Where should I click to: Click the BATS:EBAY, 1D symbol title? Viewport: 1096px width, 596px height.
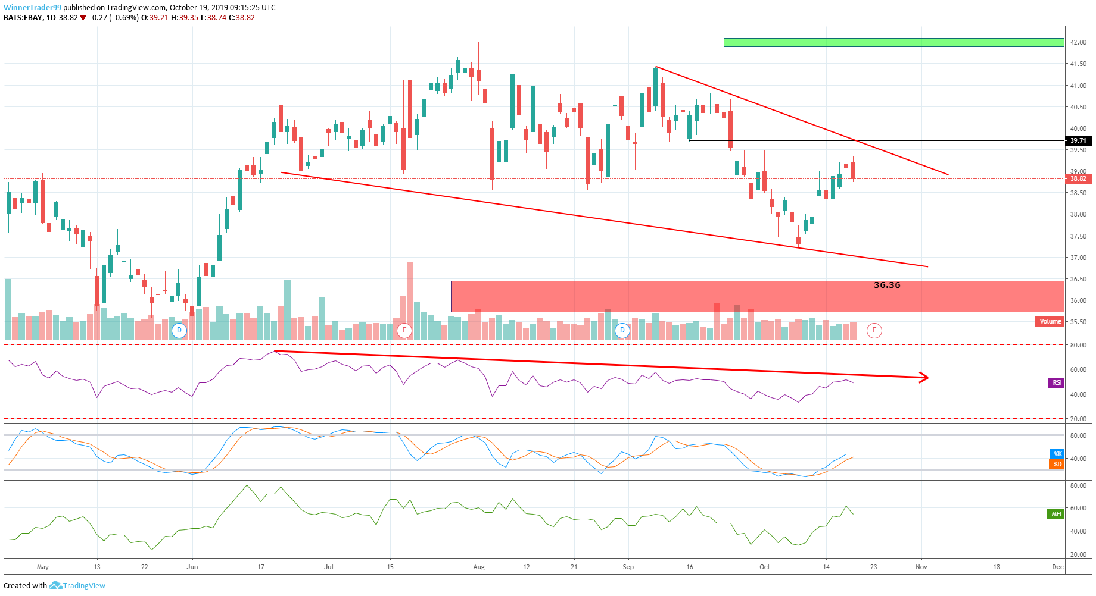coord(30,18)
